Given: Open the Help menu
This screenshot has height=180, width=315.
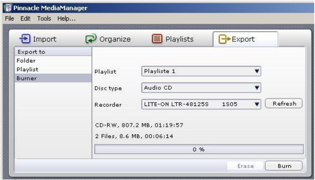Looking at the screenshot, I should click(x=66, y=19).
